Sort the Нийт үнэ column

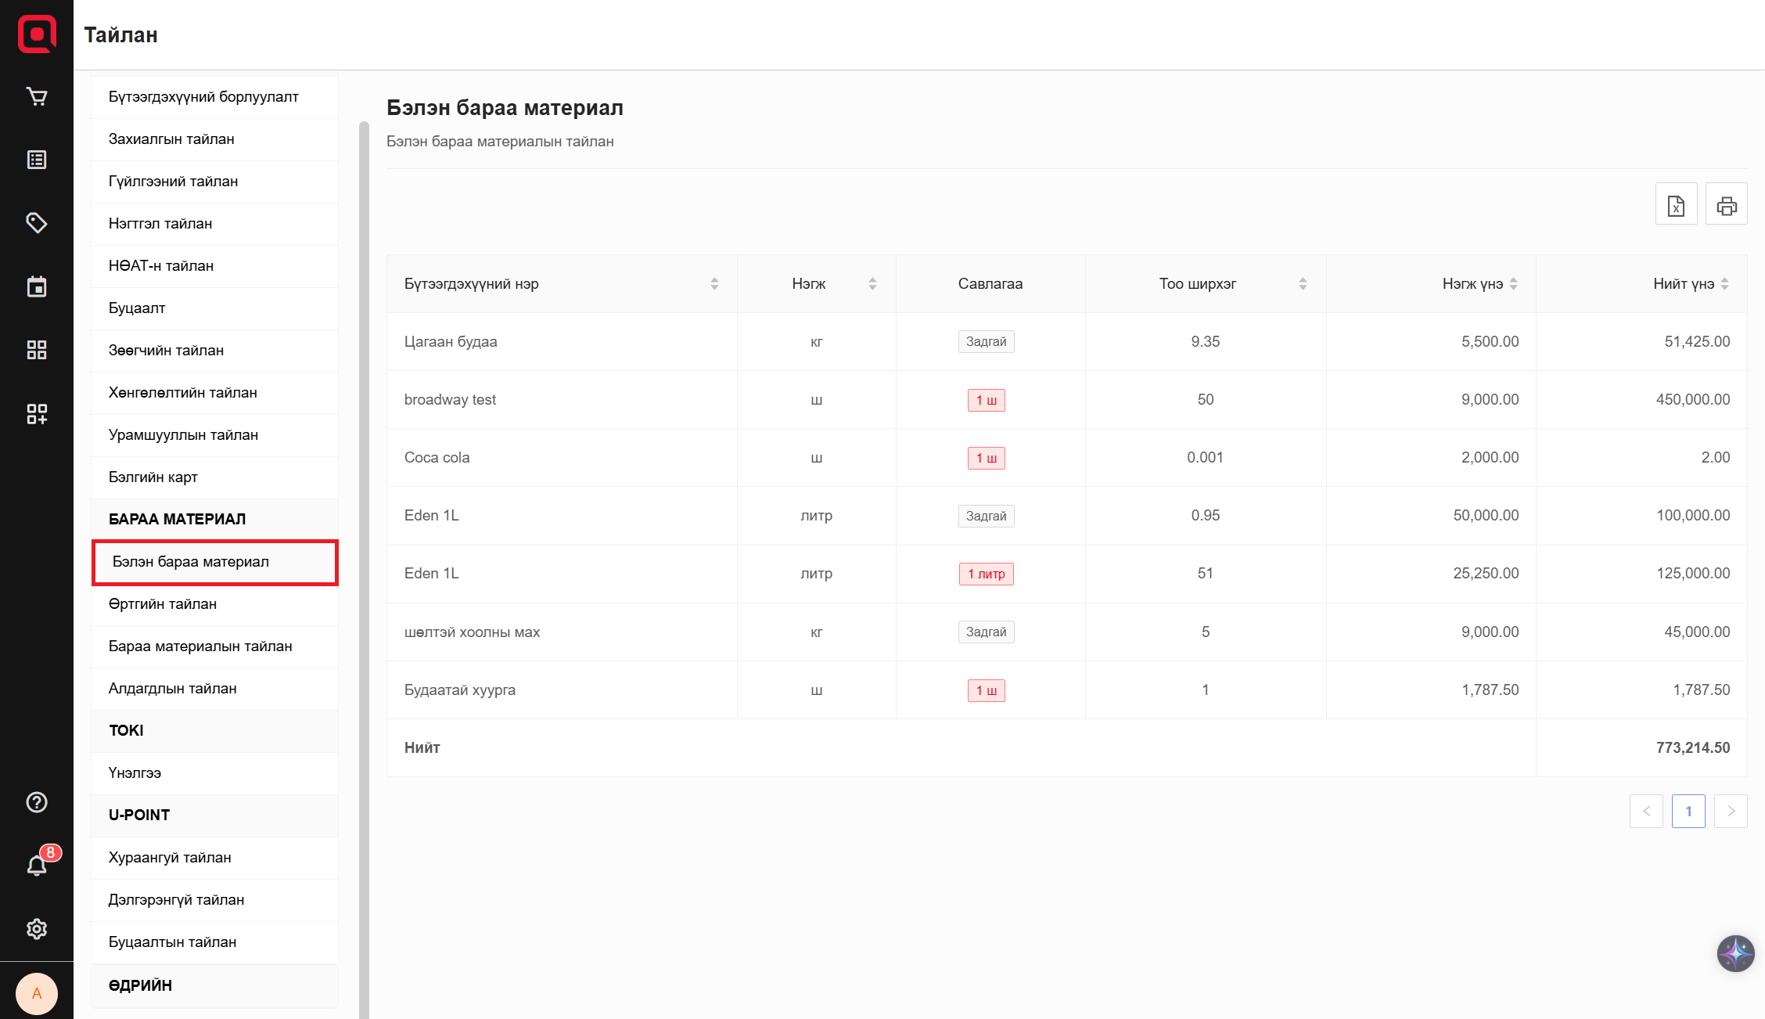[1724, 284]
